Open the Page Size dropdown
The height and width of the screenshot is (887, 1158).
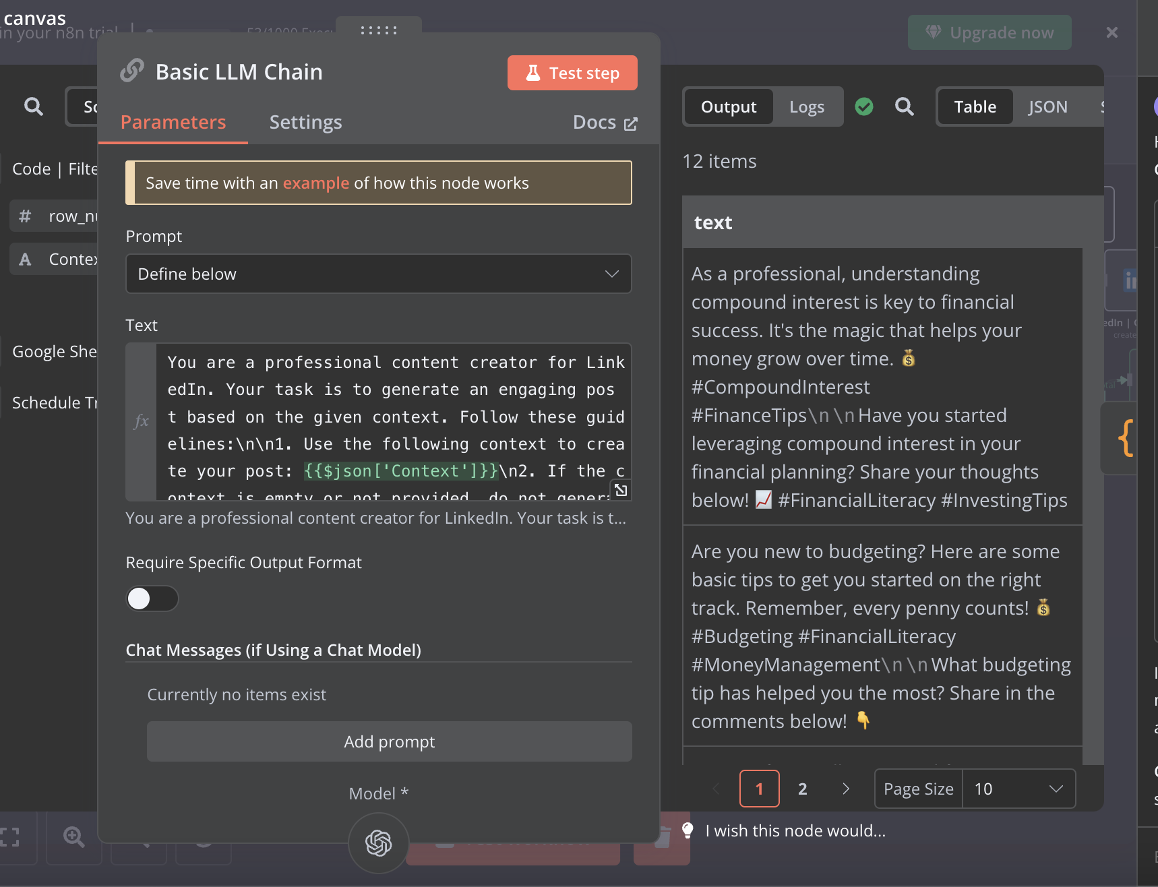coord(1019,789)
